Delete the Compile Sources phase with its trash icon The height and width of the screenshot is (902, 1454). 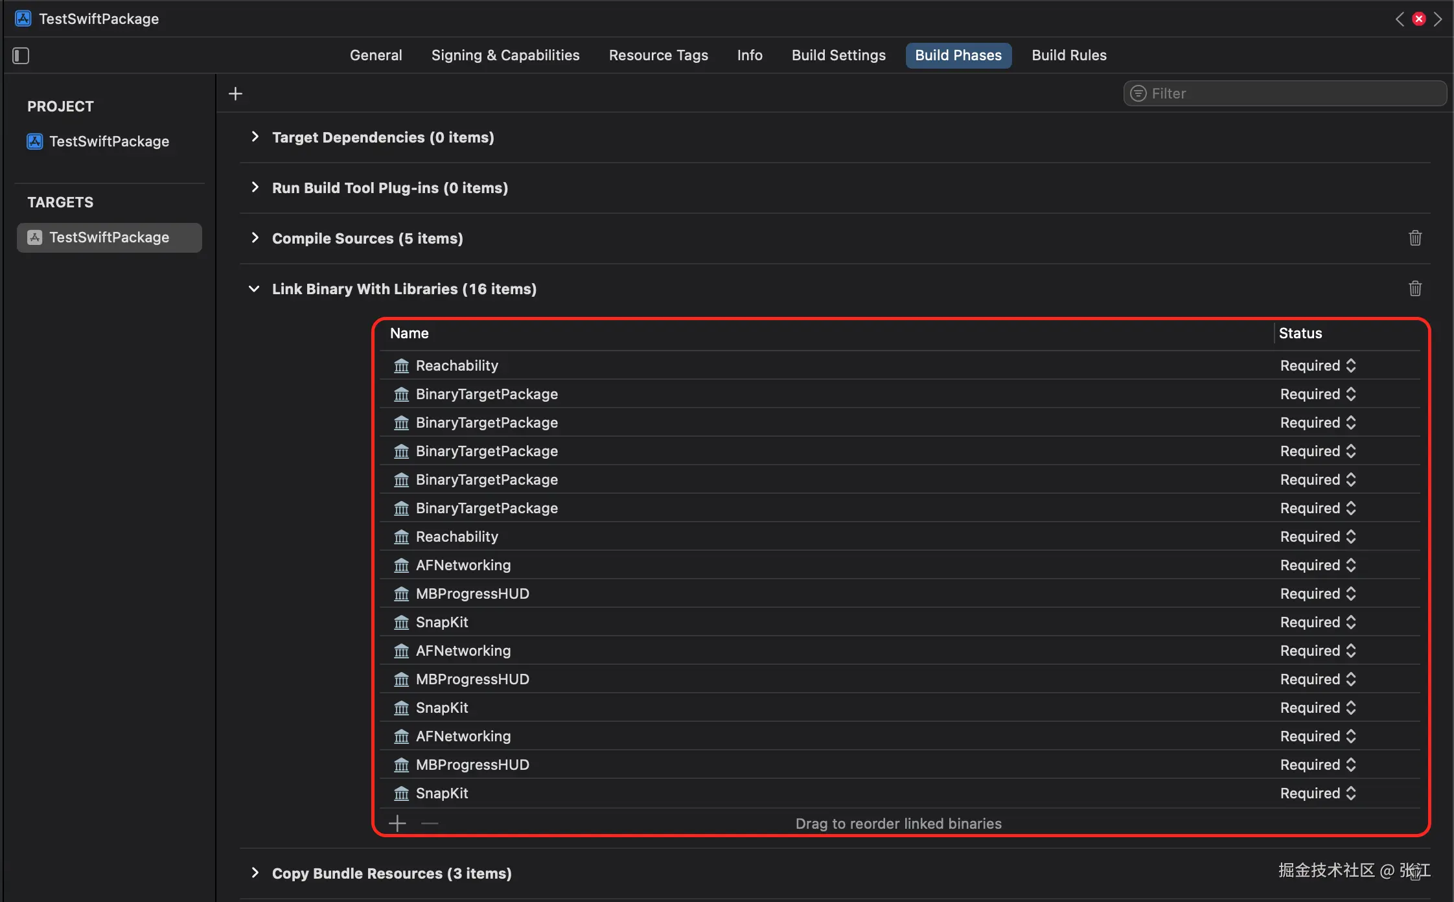(x=1415, y=238)
